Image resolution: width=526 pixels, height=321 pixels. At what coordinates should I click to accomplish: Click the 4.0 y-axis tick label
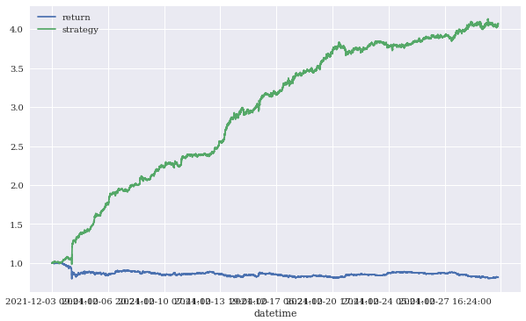16,30
